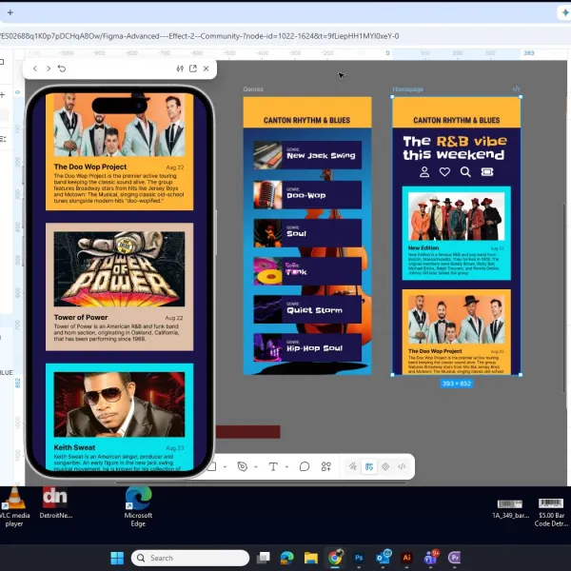Select the Funk genre card
Screen dimensions: 571x571
[x=307, y=271]
